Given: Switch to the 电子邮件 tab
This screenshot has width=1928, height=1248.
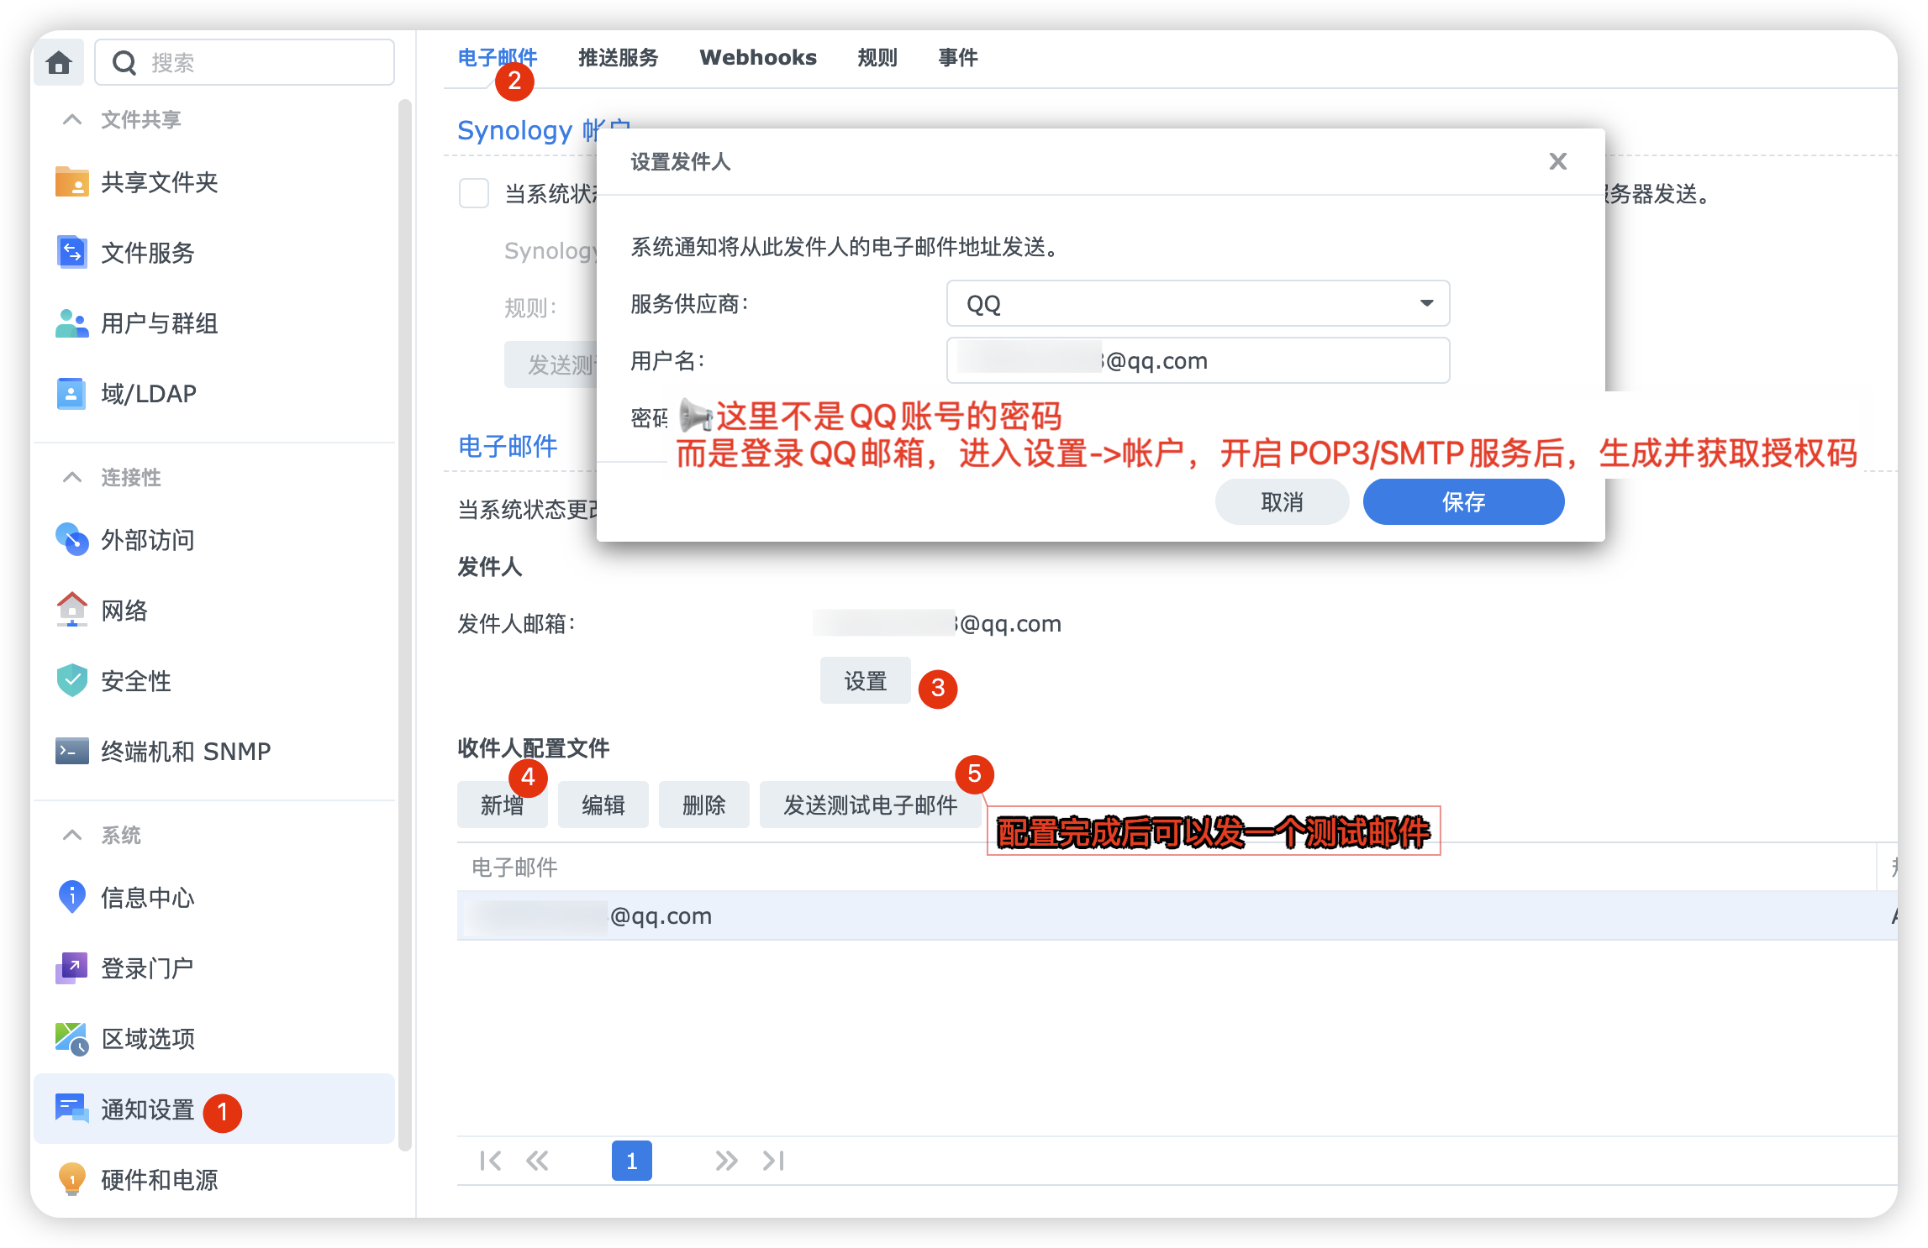Looking at the screenshot, I should 497,57.
